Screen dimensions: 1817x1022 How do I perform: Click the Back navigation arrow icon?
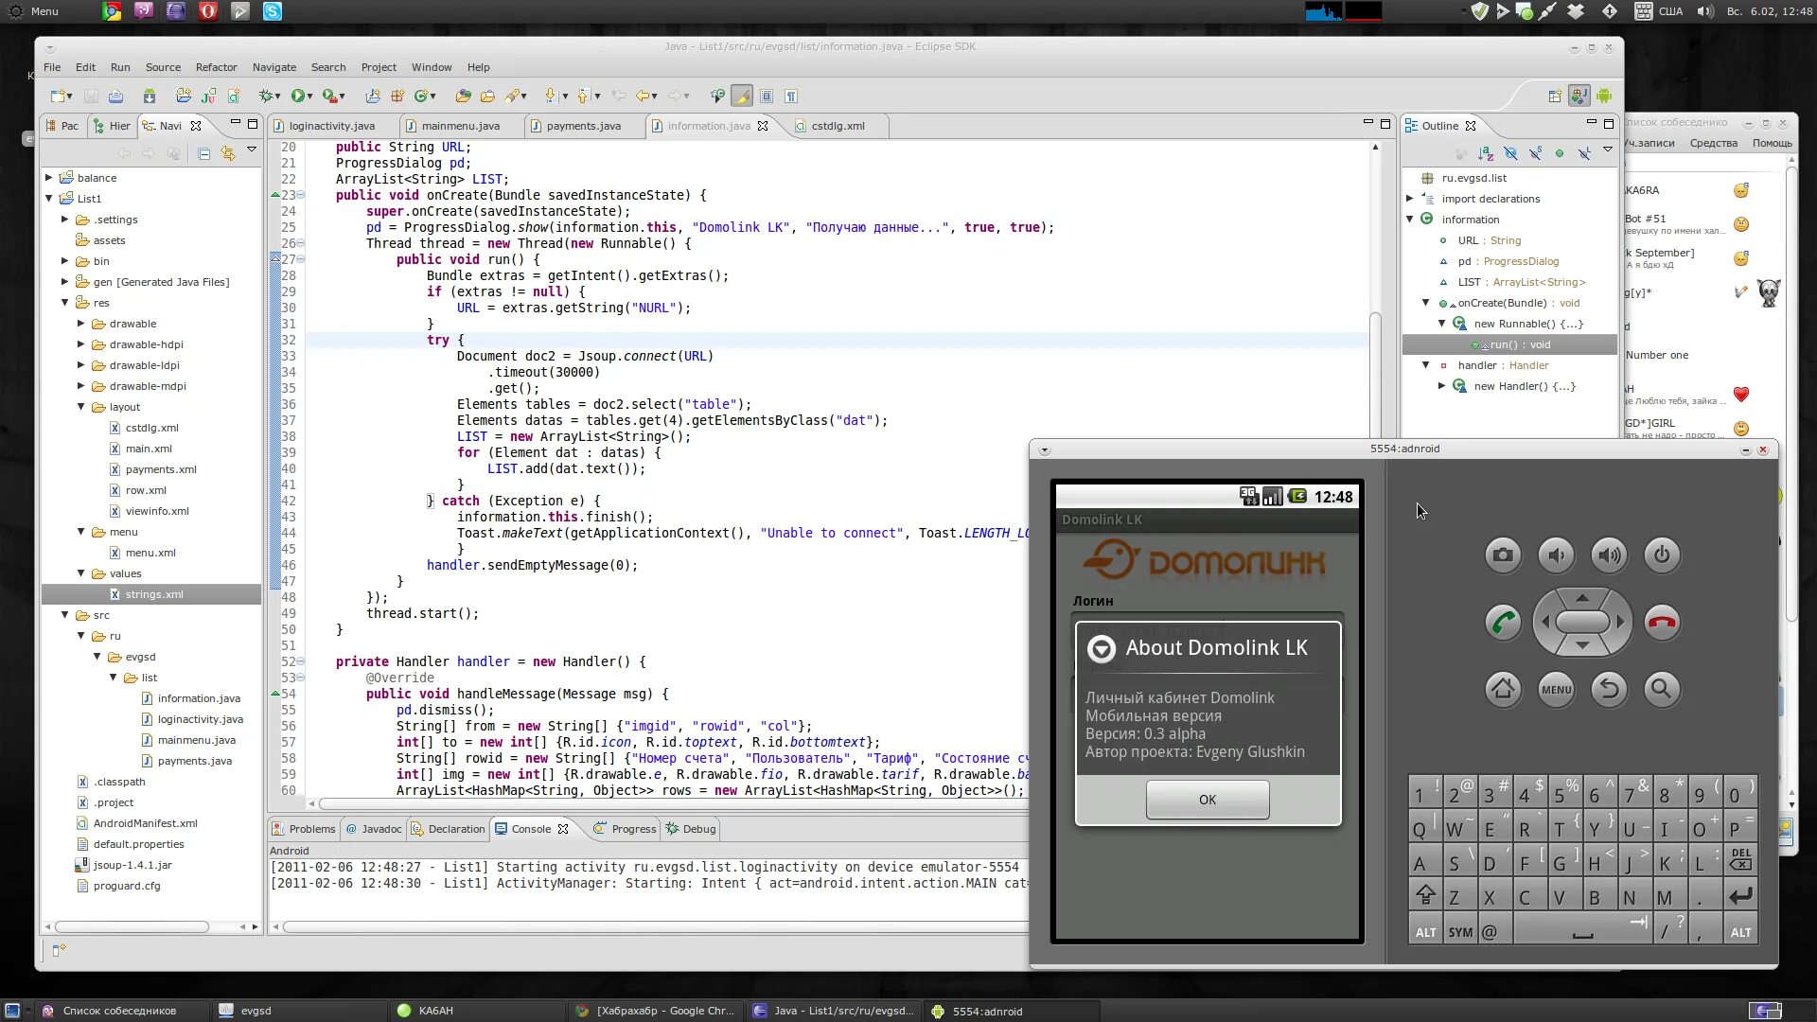pos(643,97)
